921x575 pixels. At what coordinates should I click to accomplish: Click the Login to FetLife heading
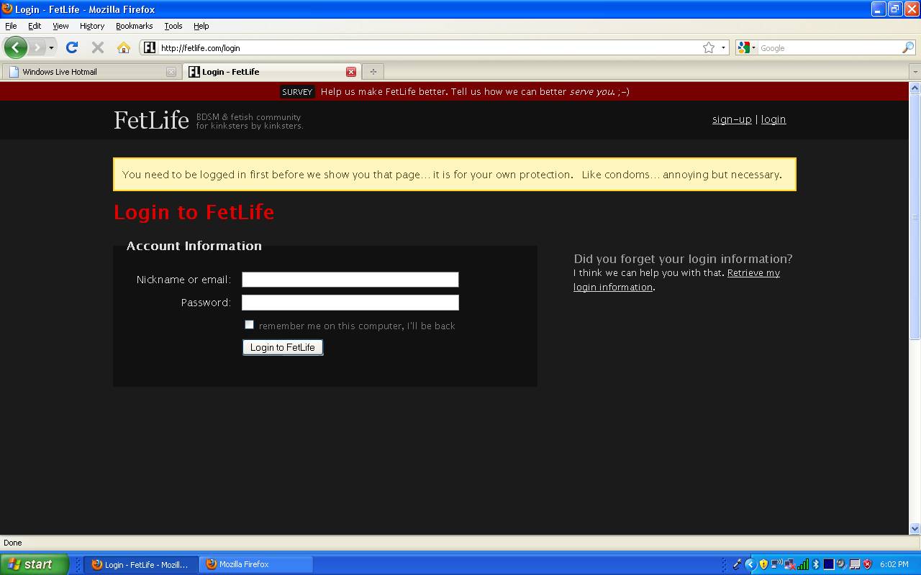click(194, 212)
